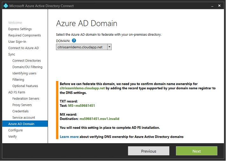The image size is (226, 161).
Task: Choose AD FS Farm section
Action: click(x=17, y=92)
